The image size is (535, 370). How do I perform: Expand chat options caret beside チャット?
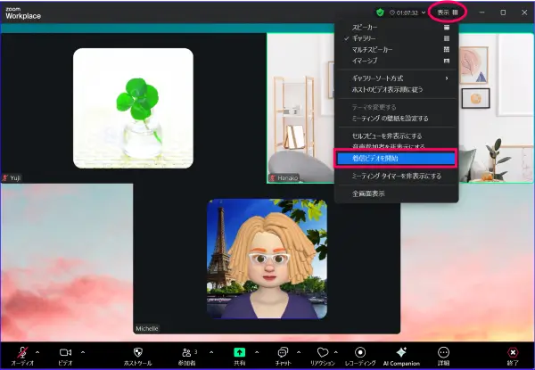(x=299, y=352)
